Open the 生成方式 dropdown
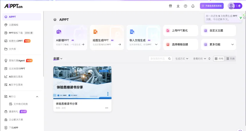Screen dimensions: 246x131 [x=182, y=59]
